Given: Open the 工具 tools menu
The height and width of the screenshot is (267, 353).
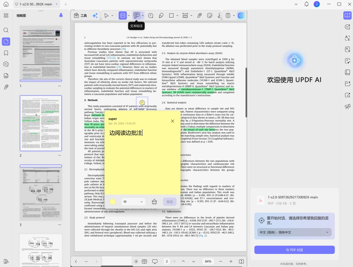Looking at the screenshot, I should point(80,15).
